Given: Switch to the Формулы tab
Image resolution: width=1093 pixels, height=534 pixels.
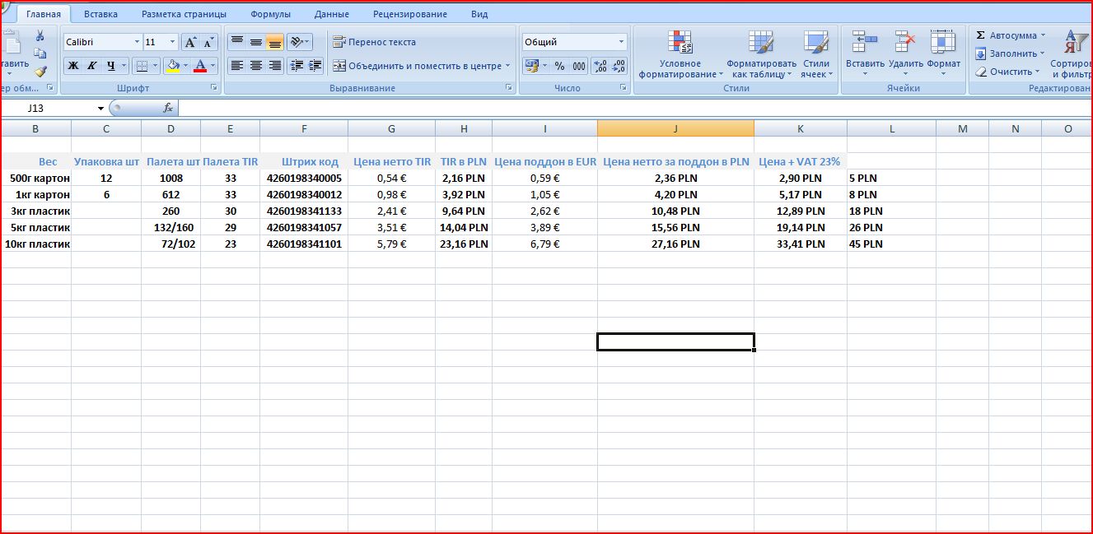Looking at the screenshot, I should [270, 14].
